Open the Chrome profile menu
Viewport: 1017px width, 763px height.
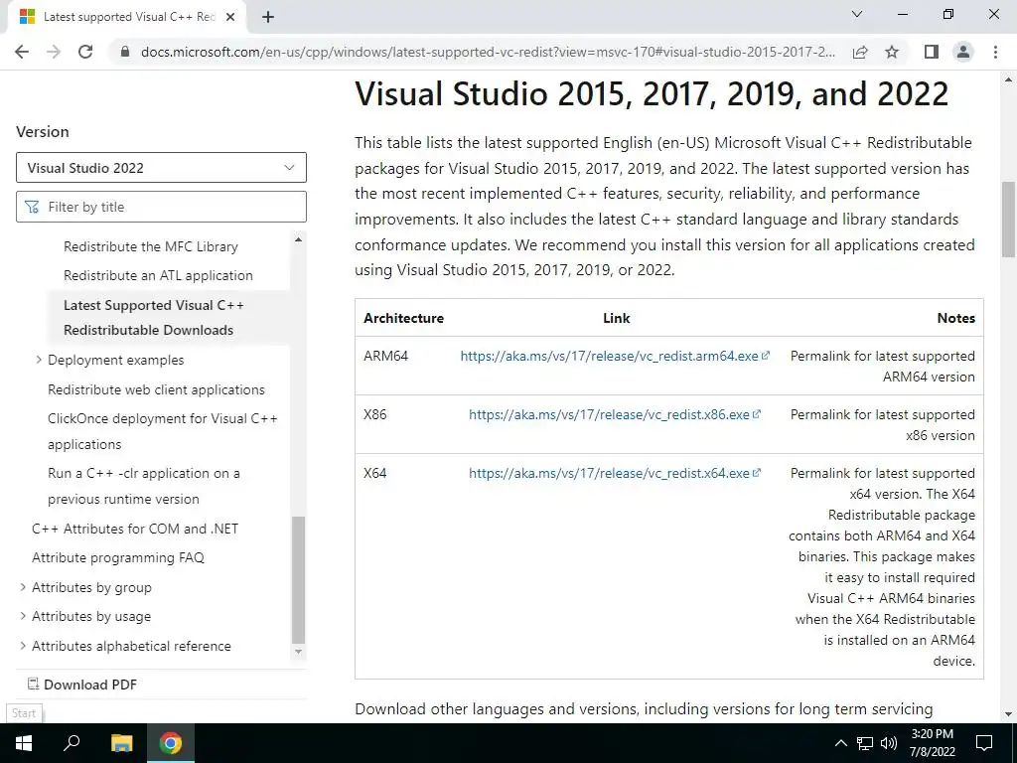pos(963,52)
